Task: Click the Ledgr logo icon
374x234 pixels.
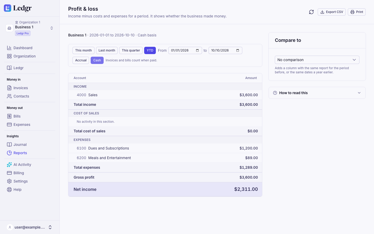Action: [8, 8]
